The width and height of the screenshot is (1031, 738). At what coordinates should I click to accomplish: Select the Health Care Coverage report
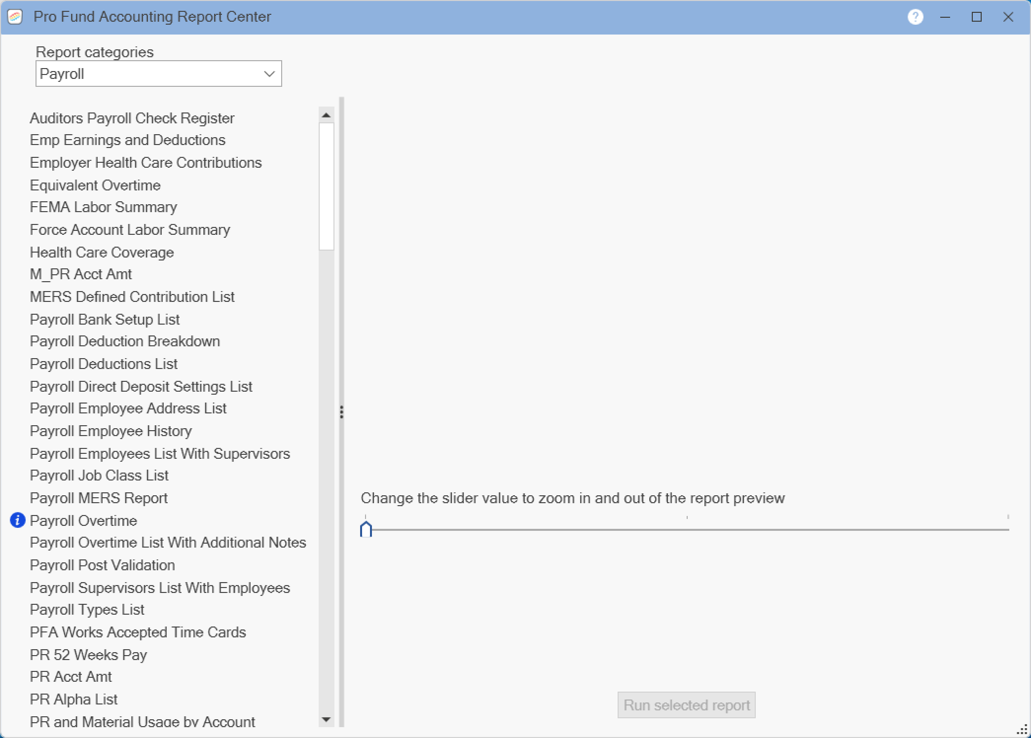click(x=102, y=253)
